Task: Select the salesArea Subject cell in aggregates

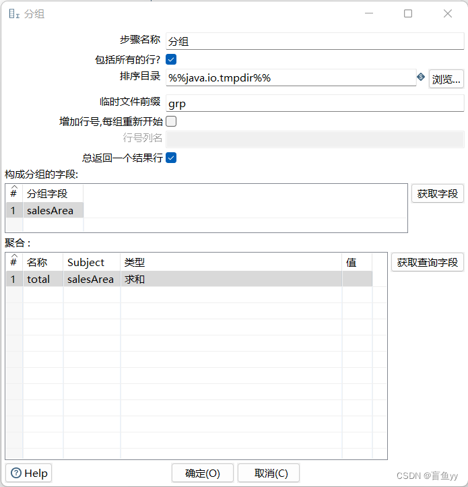Action: (92, 279)
